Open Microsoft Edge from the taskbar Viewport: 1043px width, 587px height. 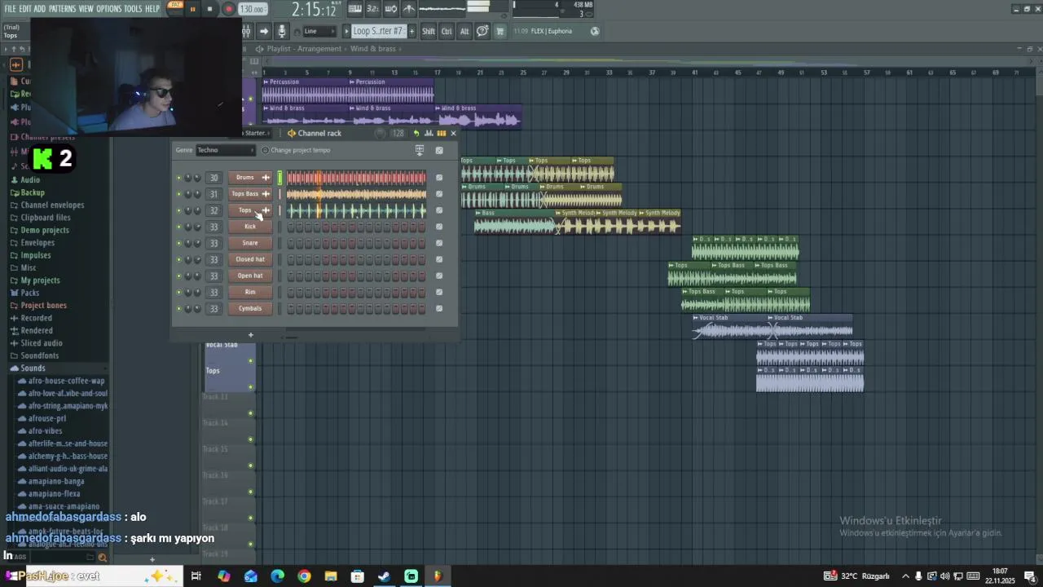[277, 576]
